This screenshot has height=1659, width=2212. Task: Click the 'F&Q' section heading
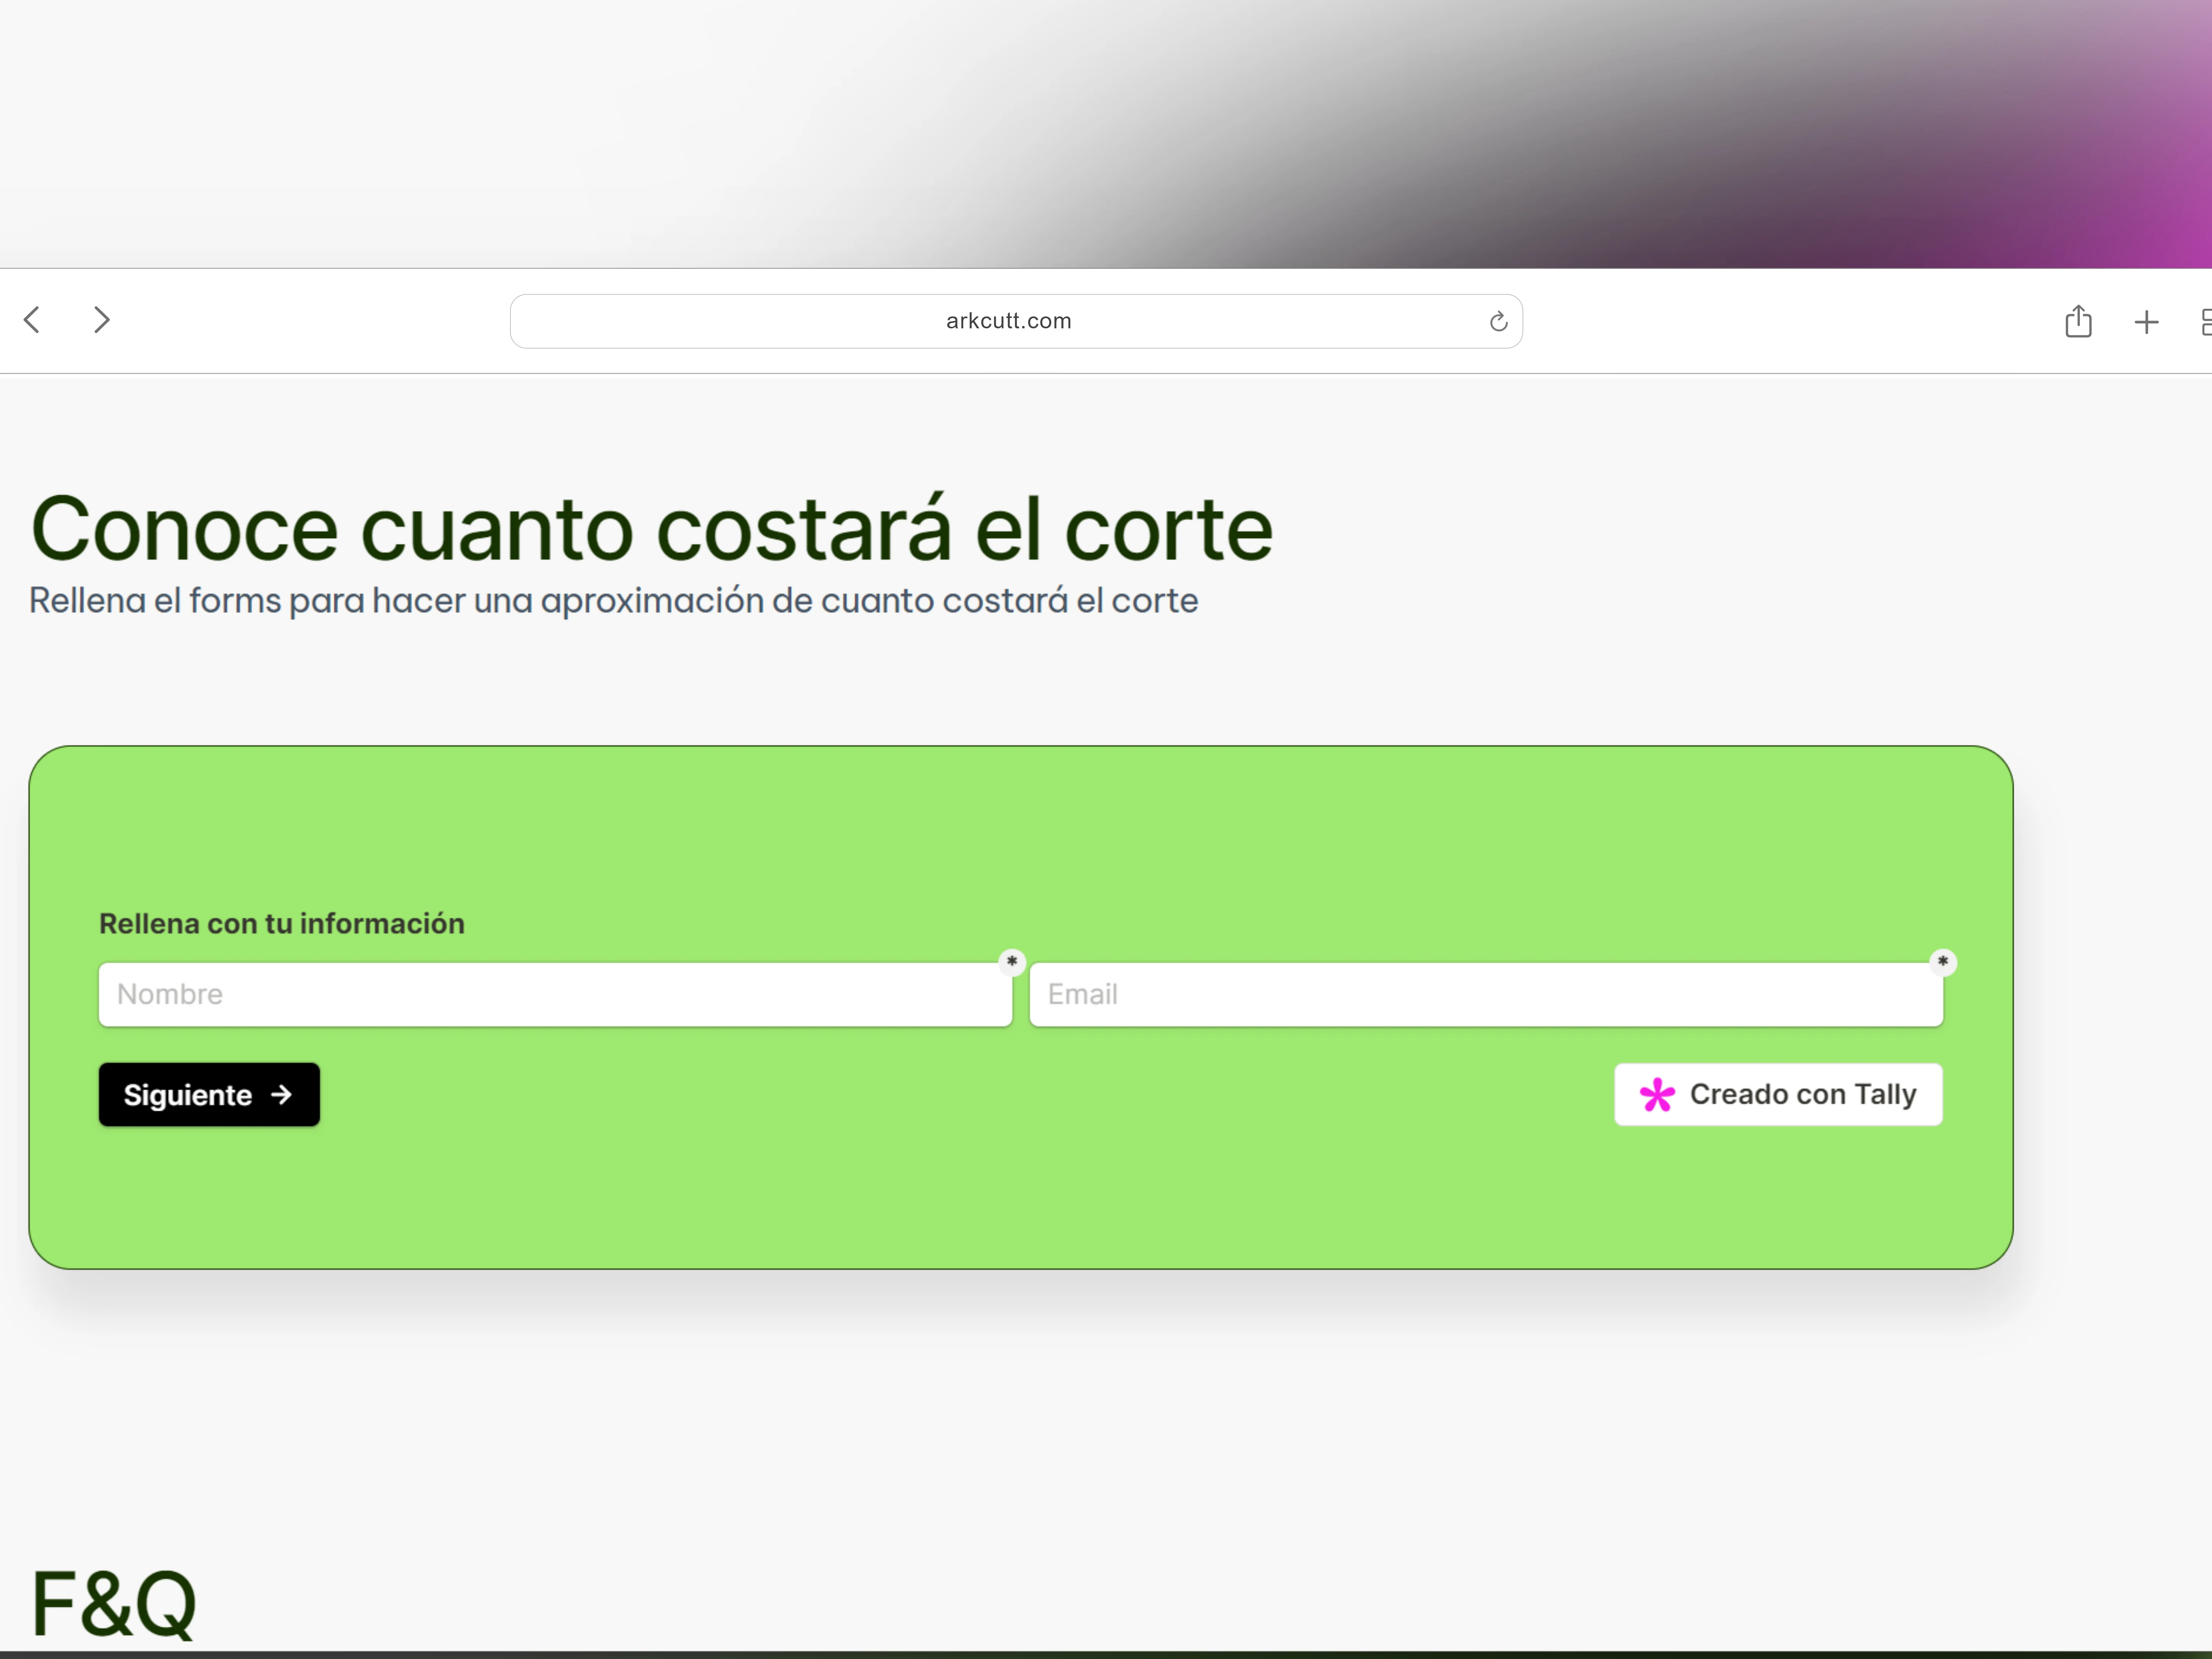(x=114, y=1604)
